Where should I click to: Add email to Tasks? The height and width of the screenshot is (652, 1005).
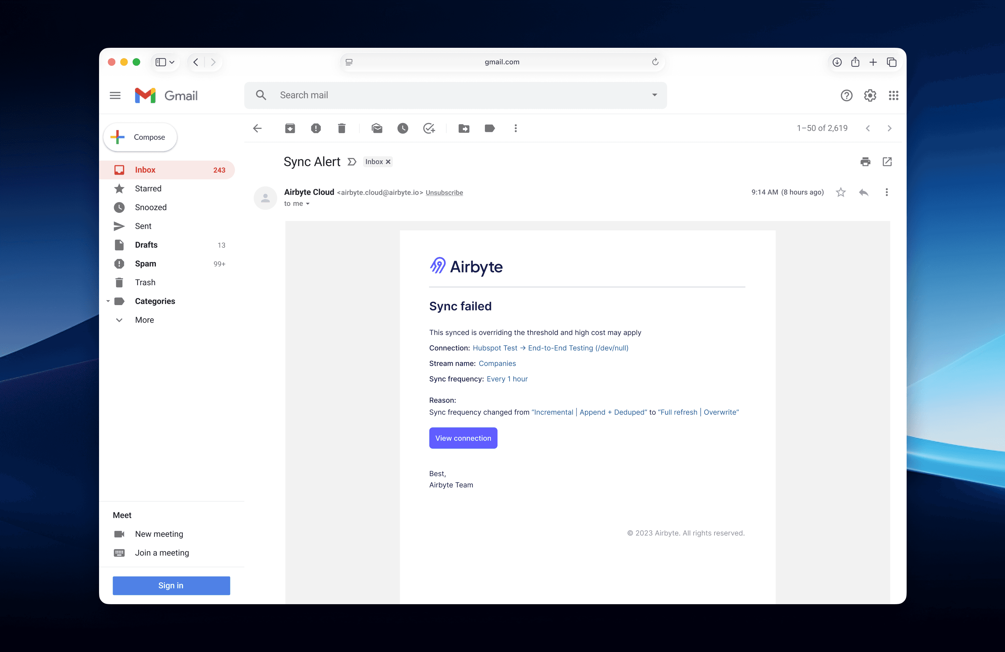(x=429, y=128)
